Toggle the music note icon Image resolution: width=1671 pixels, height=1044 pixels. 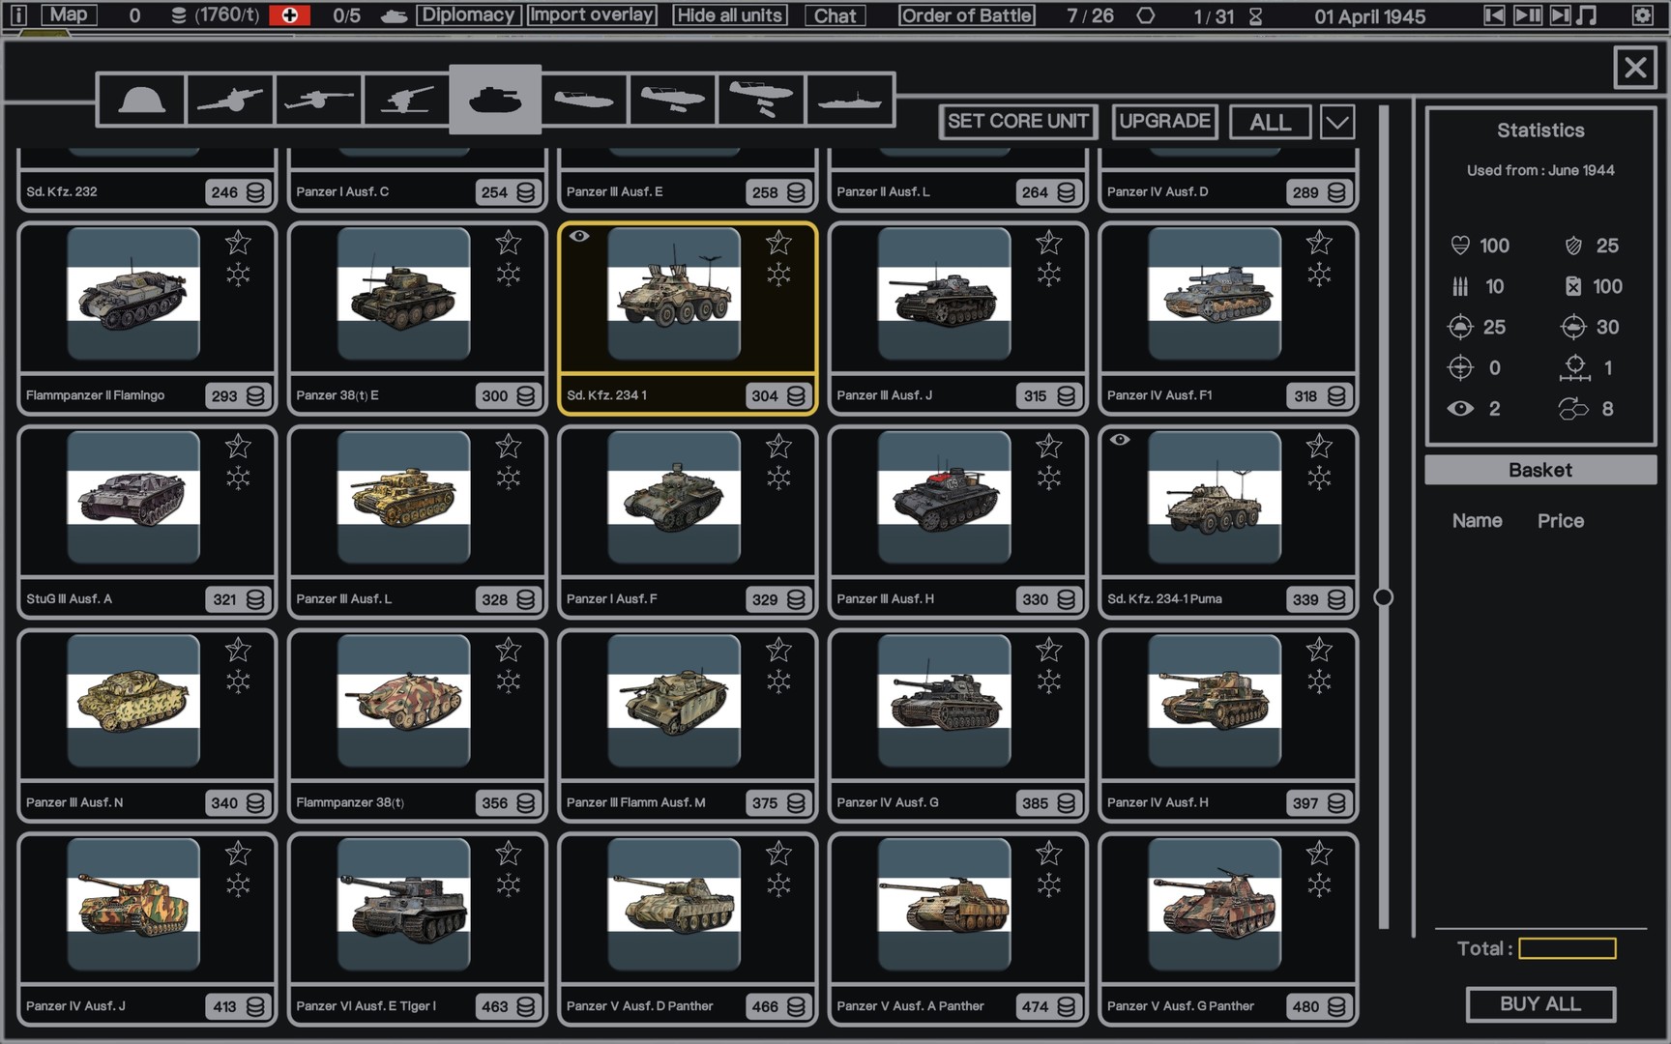[1587, 15]
